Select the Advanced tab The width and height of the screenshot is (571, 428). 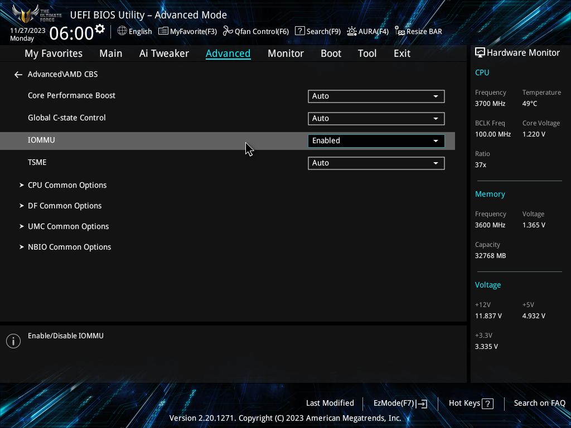pyautogui.click(x=228, y=53)
